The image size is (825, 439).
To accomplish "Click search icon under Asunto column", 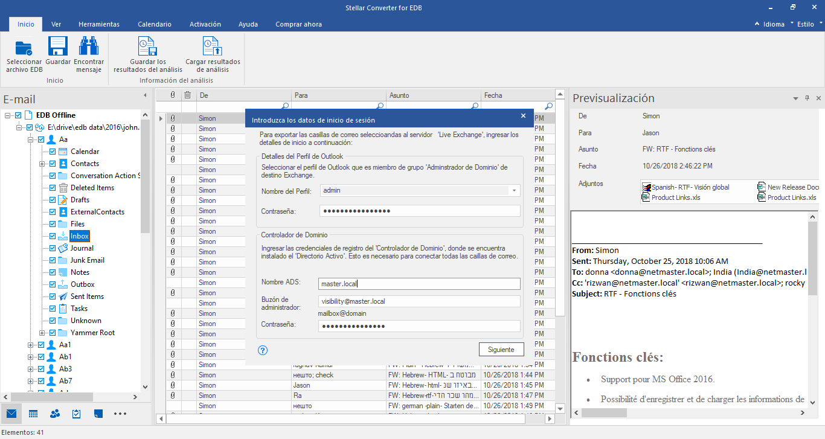I will [474, 106].
